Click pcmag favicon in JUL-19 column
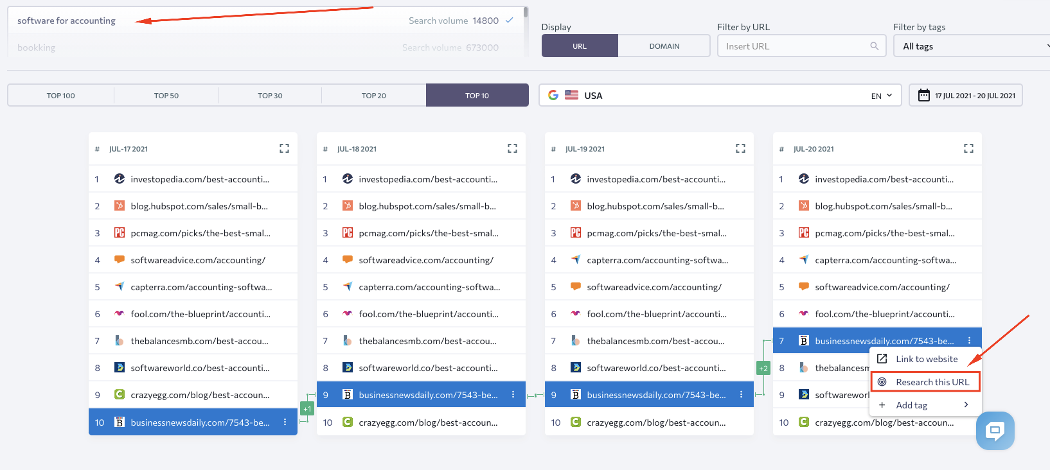 [x=576, y=232]
